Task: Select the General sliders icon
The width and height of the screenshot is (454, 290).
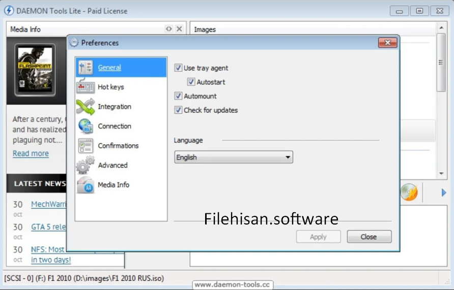Action: pyautogui.click(x=86, y=68)
